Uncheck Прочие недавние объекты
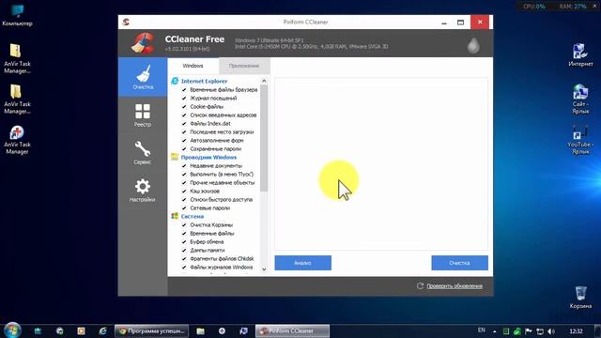 tap(184, 182)
